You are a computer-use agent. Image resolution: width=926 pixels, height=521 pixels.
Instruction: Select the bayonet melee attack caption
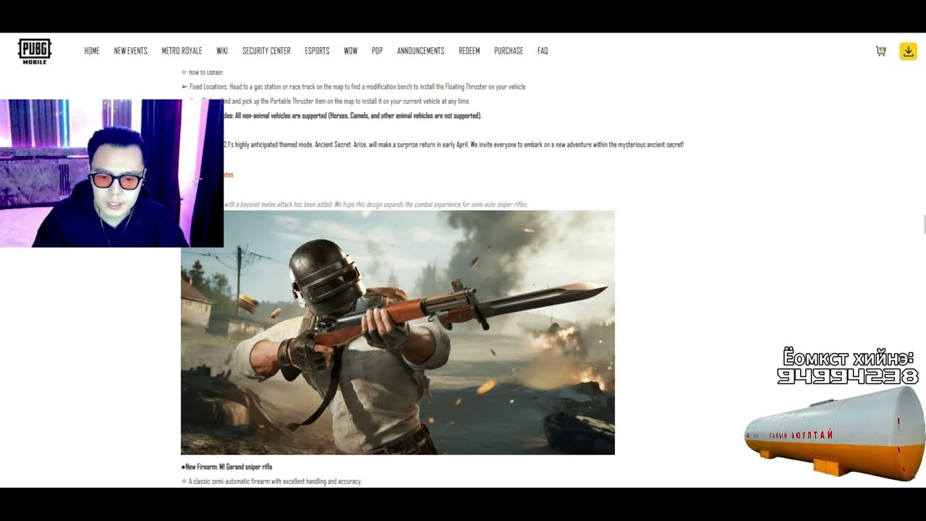375,205
